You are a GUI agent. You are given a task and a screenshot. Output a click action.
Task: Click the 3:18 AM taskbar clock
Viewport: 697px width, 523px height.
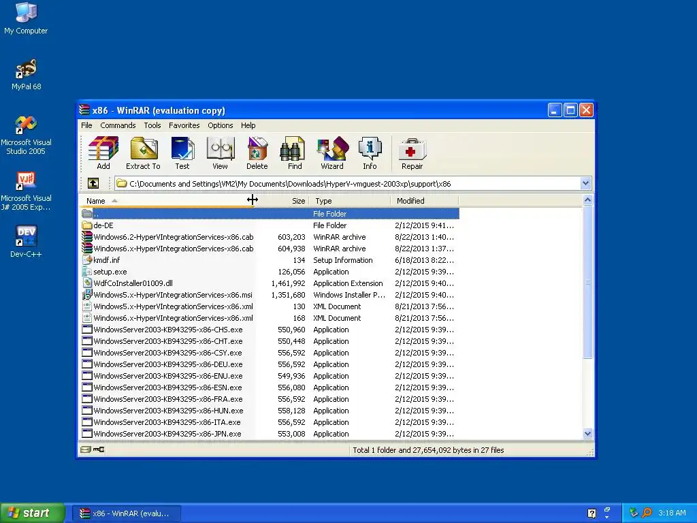(672, 513)
